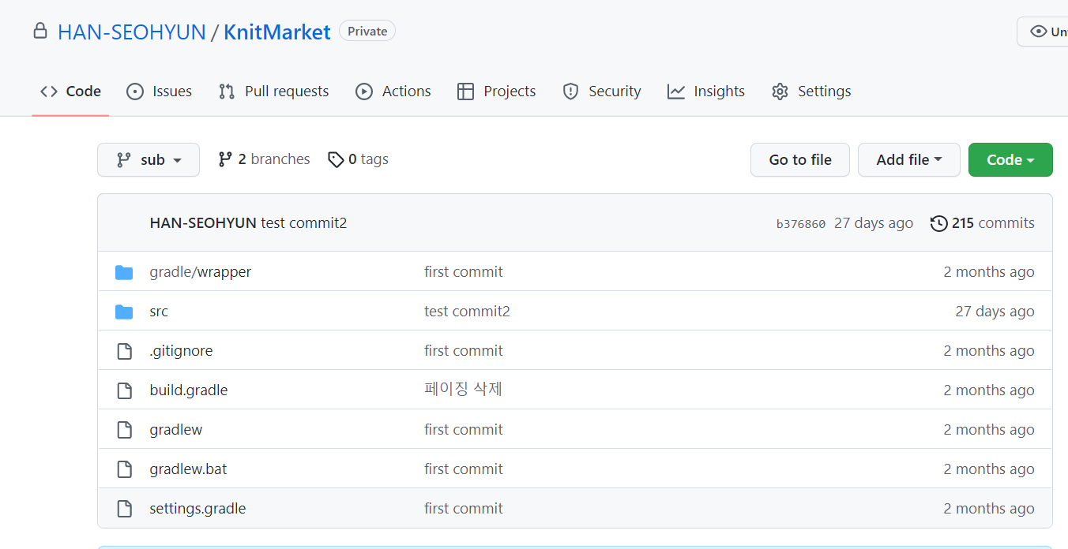The image size is (1068, 549).
Task: Click the commit history clock icon
Action: point(938,223)
